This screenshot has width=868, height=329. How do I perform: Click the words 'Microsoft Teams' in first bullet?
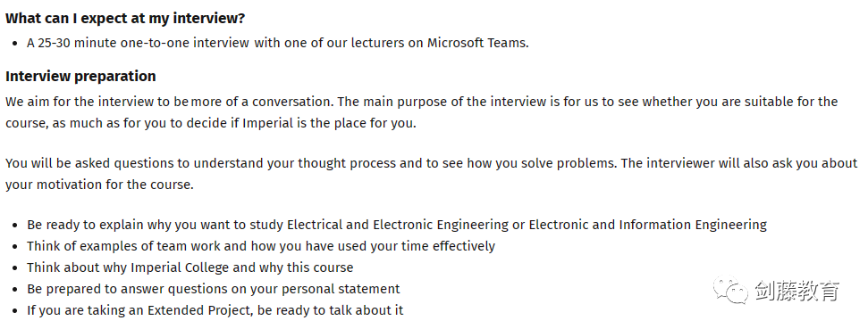[x=476, y=43]
